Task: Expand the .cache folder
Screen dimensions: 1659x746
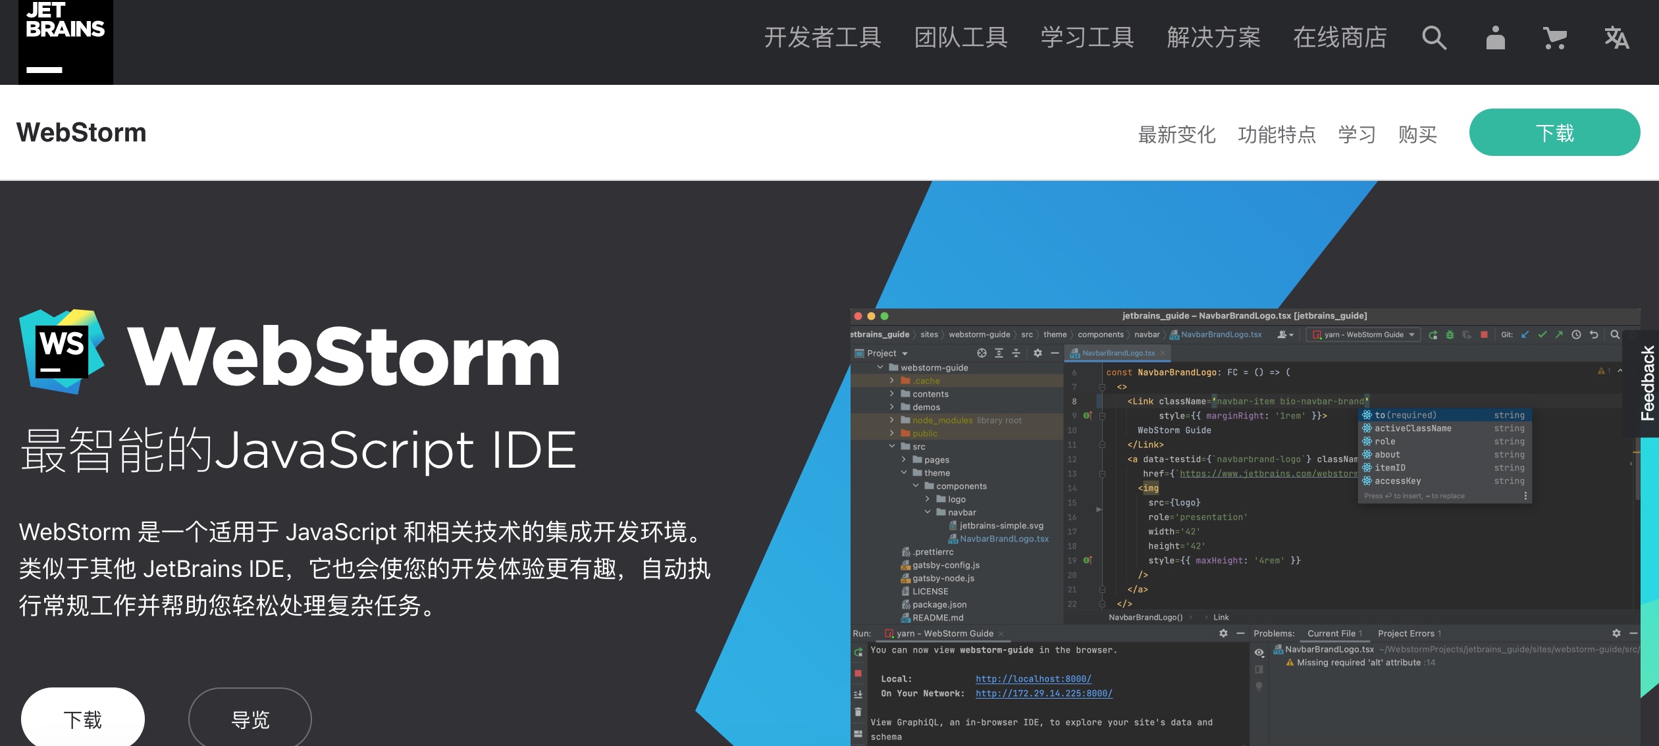Action: [892, 381]
